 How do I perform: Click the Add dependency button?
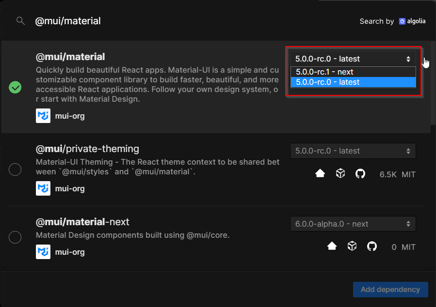(390, 290)
